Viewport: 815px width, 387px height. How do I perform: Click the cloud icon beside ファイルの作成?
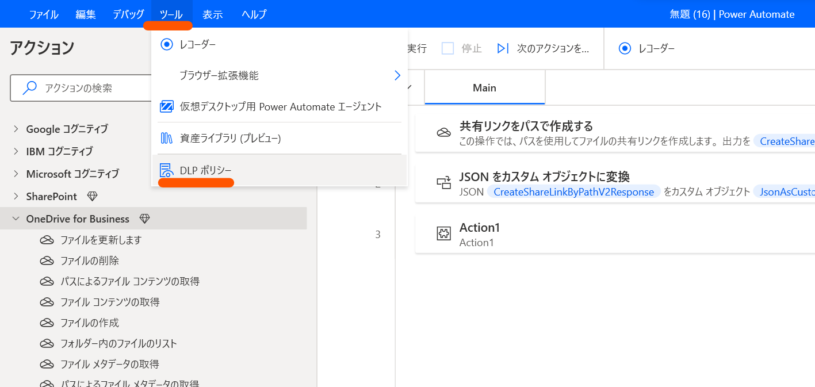pyautogui.click(x=47, y=323)
